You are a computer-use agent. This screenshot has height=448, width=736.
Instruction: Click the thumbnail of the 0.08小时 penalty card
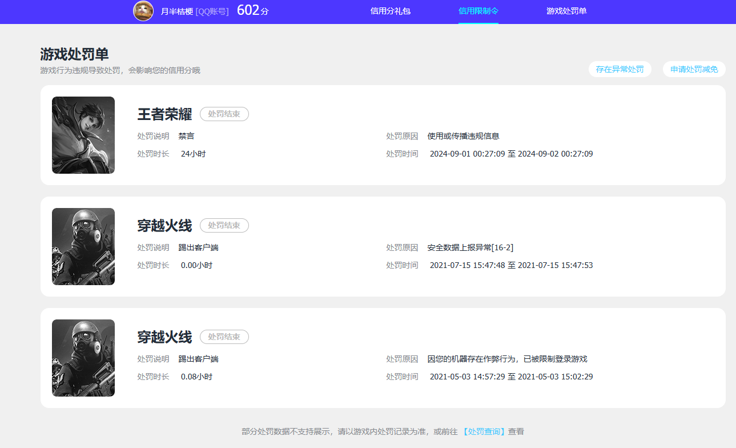[83, 358]
